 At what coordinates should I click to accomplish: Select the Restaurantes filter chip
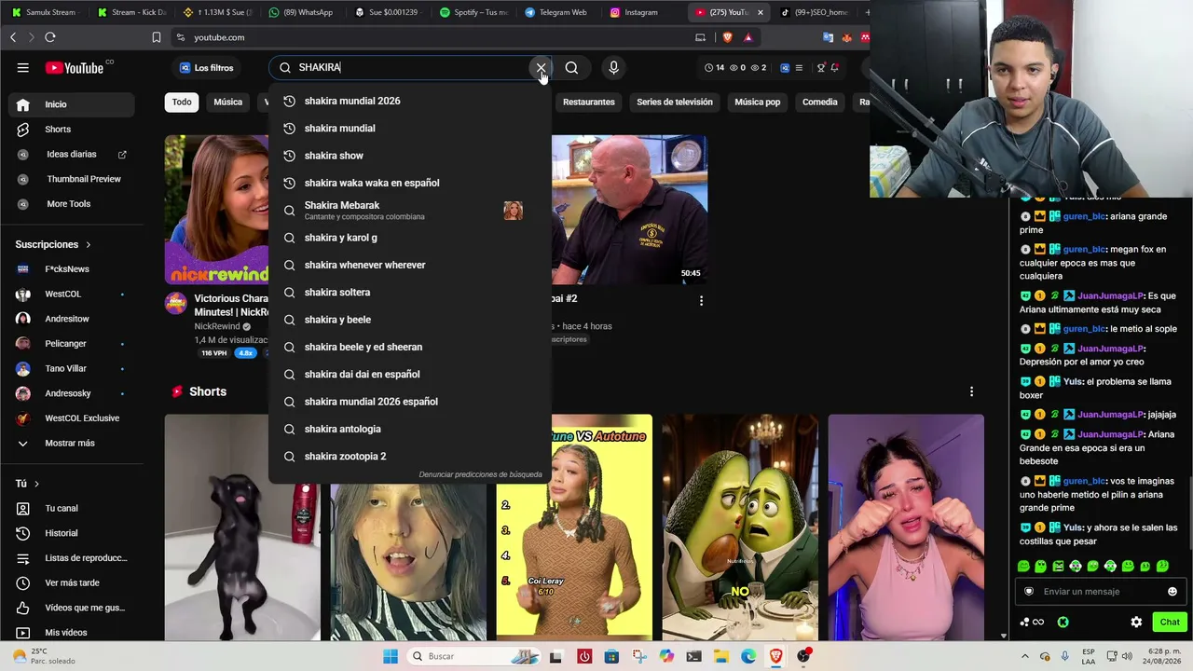pyautogui.click(x=588, y=102)
